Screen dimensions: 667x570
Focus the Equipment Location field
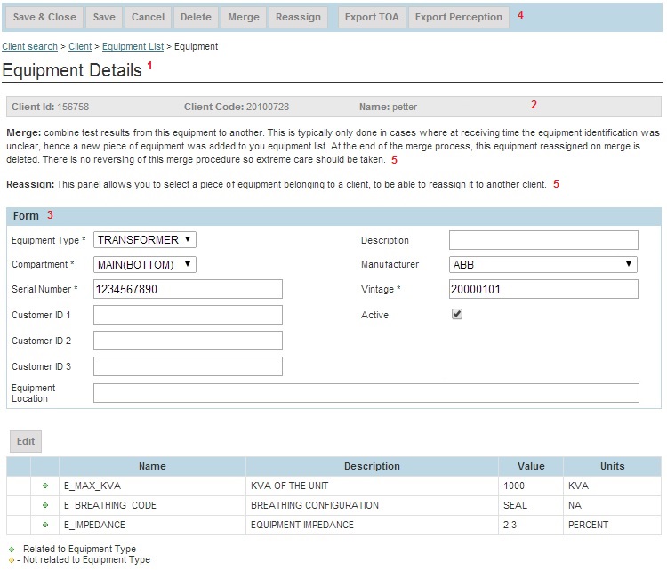(366, 393)
